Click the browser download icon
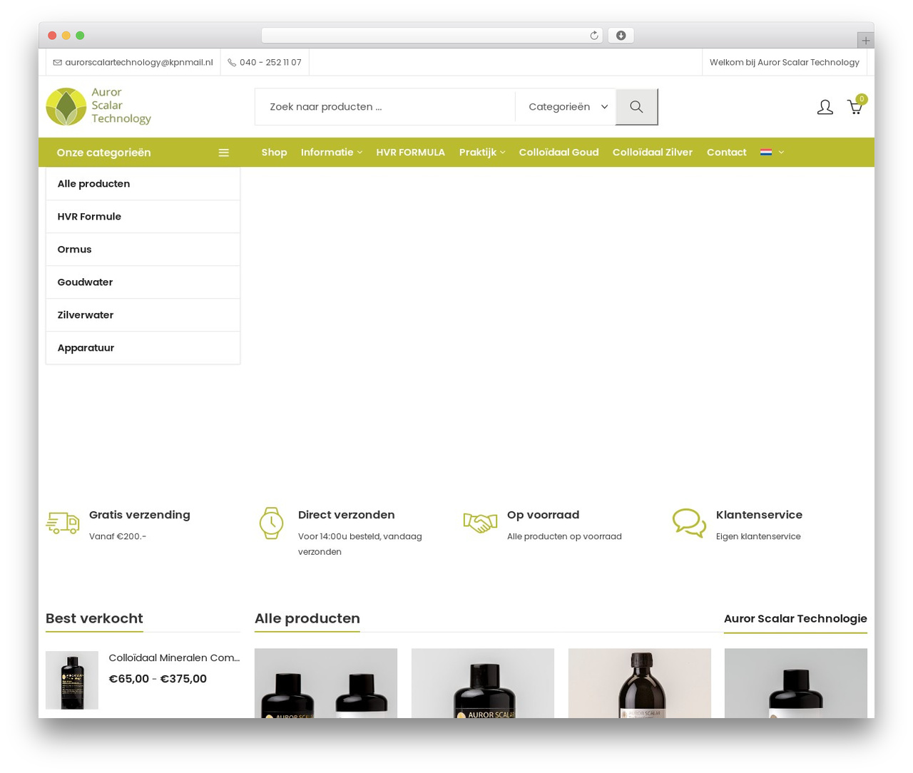 (x=621, y=36)
